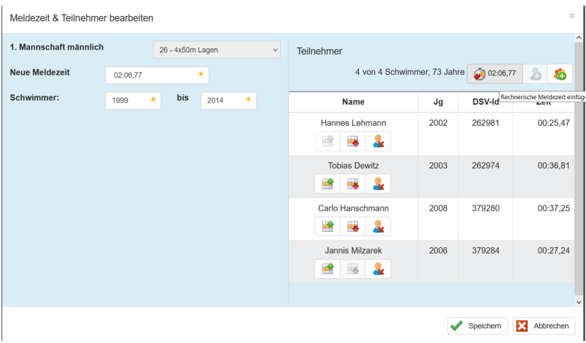Click the scrollbar down arrow

pos(578,302)
